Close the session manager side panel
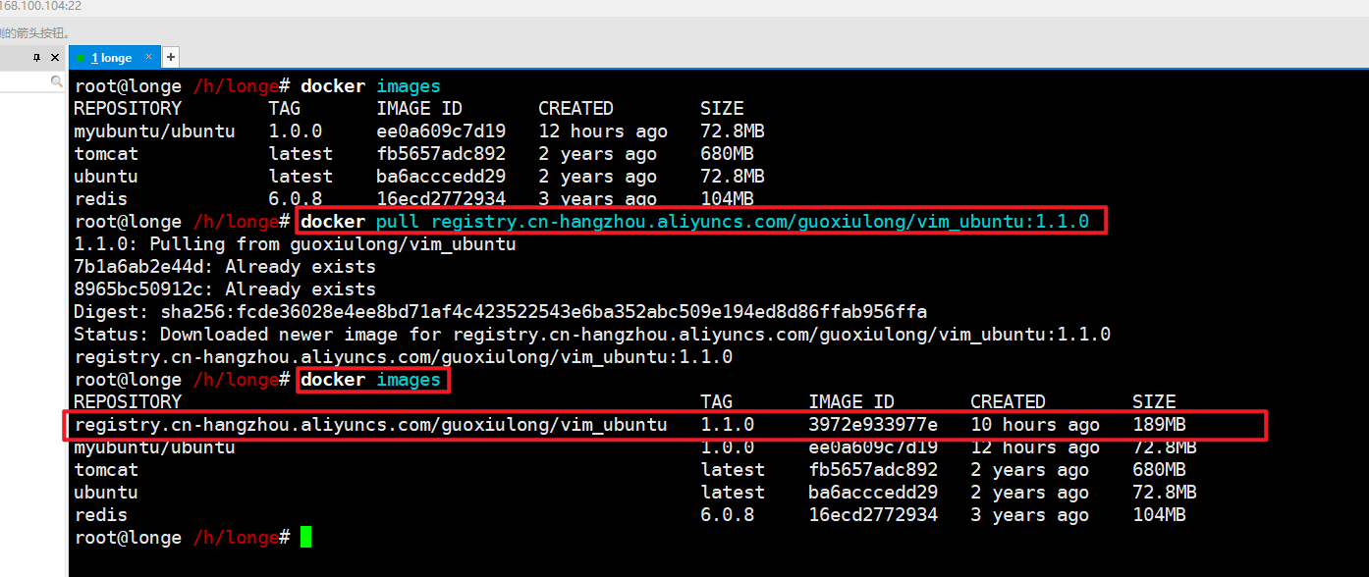Viewport: 1369px width, 577px height. pos(56,58)
